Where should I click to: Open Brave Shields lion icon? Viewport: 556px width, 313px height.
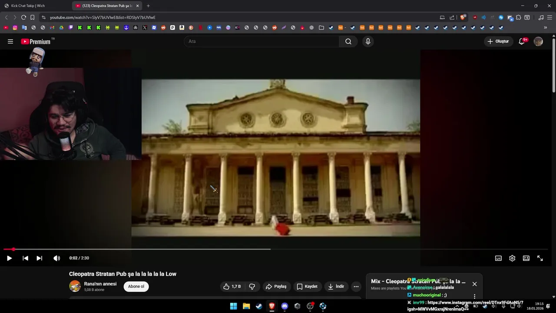[463, 17]
